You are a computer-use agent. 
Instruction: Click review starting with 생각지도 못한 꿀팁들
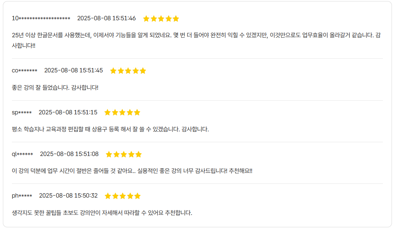click(102, 213)
